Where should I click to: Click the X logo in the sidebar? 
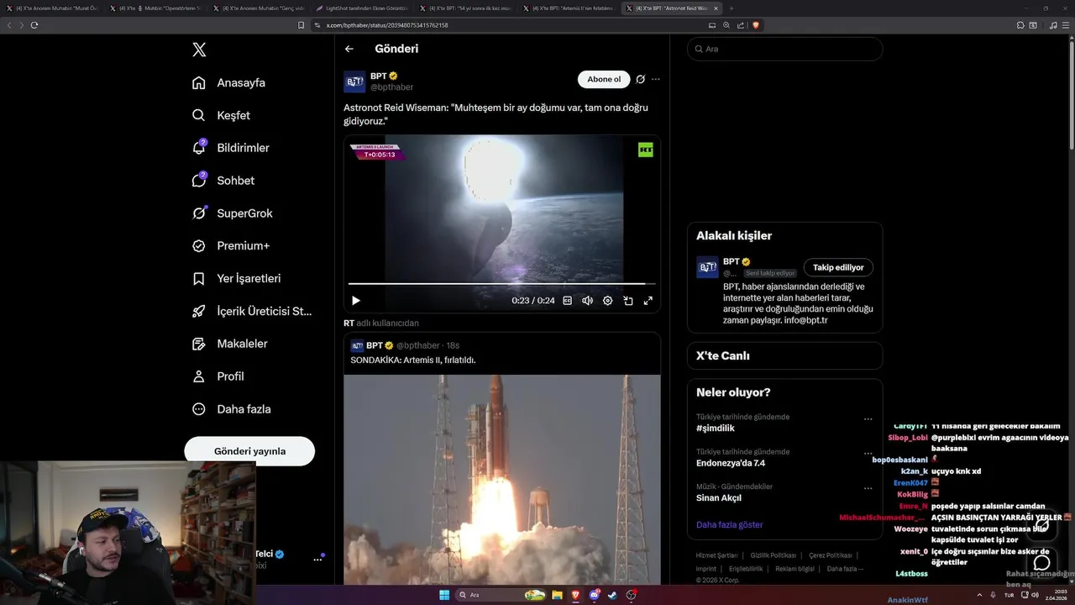tap(199, 50)
